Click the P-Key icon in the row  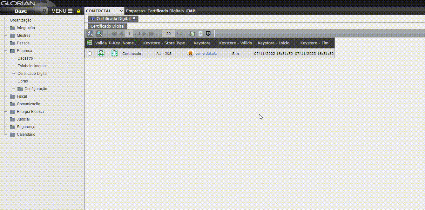click(114, 53)
